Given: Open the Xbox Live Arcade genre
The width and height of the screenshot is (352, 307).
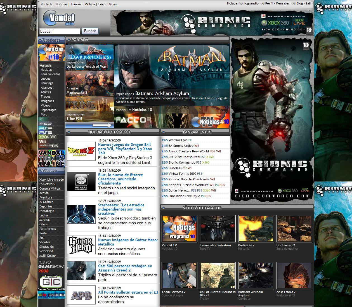Looking at the screenshot, I should tap(51, 180).
